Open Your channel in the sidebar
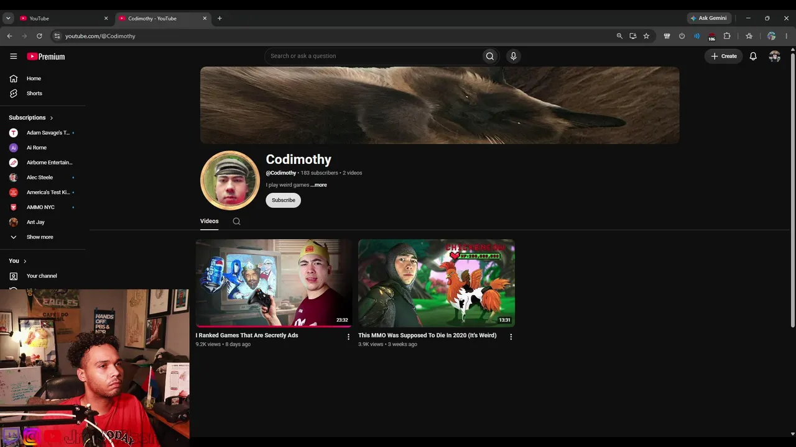Viewport: 796px width, 447px height. pyautogui.click(x=43, y=276)
